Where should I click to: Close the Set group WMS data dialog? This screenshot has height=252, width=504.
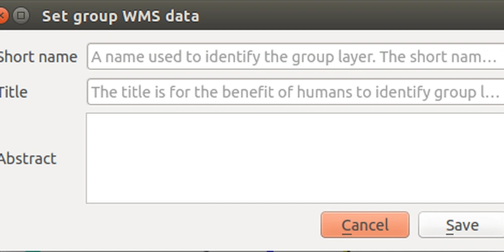click(x=2, y=16)
